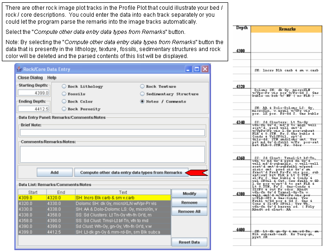Click the Reset Data button
Image resolution: width=326 pixels, height=251 pixels.
(189, 242)
